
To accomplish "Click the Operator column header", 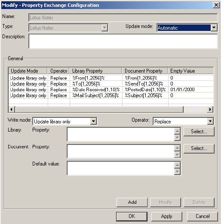I will point(58,71).
